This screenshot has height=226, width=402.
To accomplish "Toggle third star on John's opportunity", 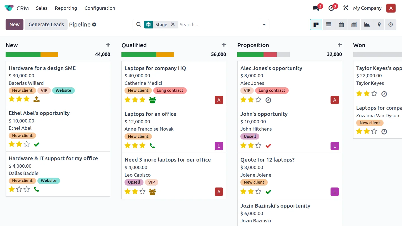I will click(x=258, y=145).
